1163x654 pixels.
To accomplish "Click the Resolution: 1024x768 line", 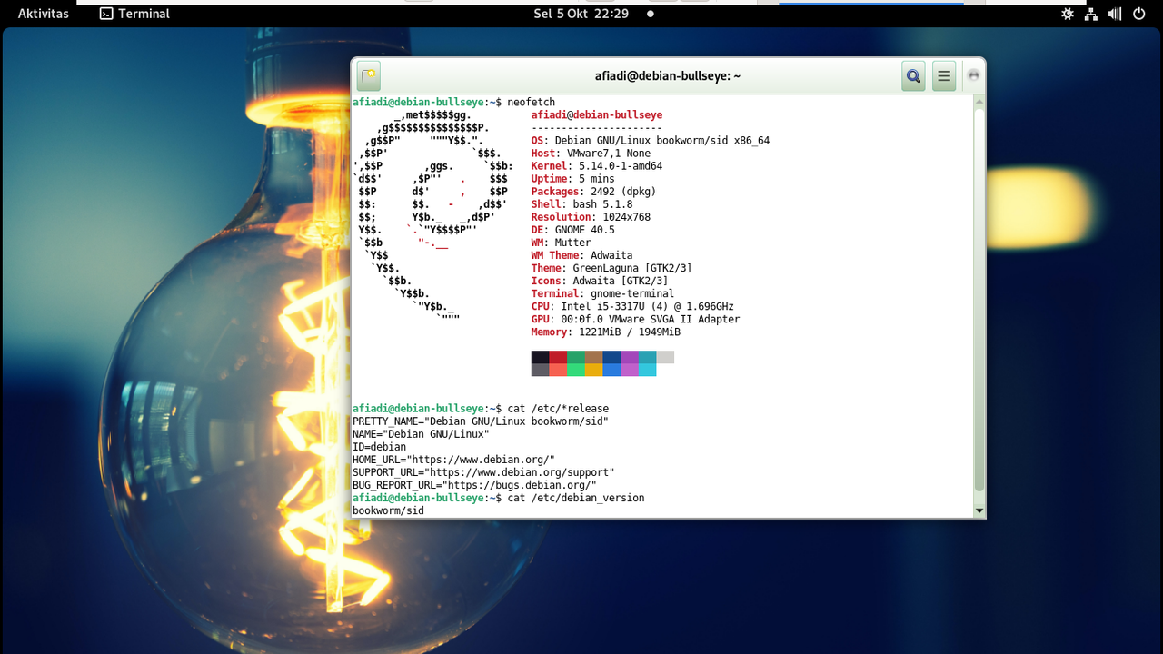I will click(x=591, y=217).
